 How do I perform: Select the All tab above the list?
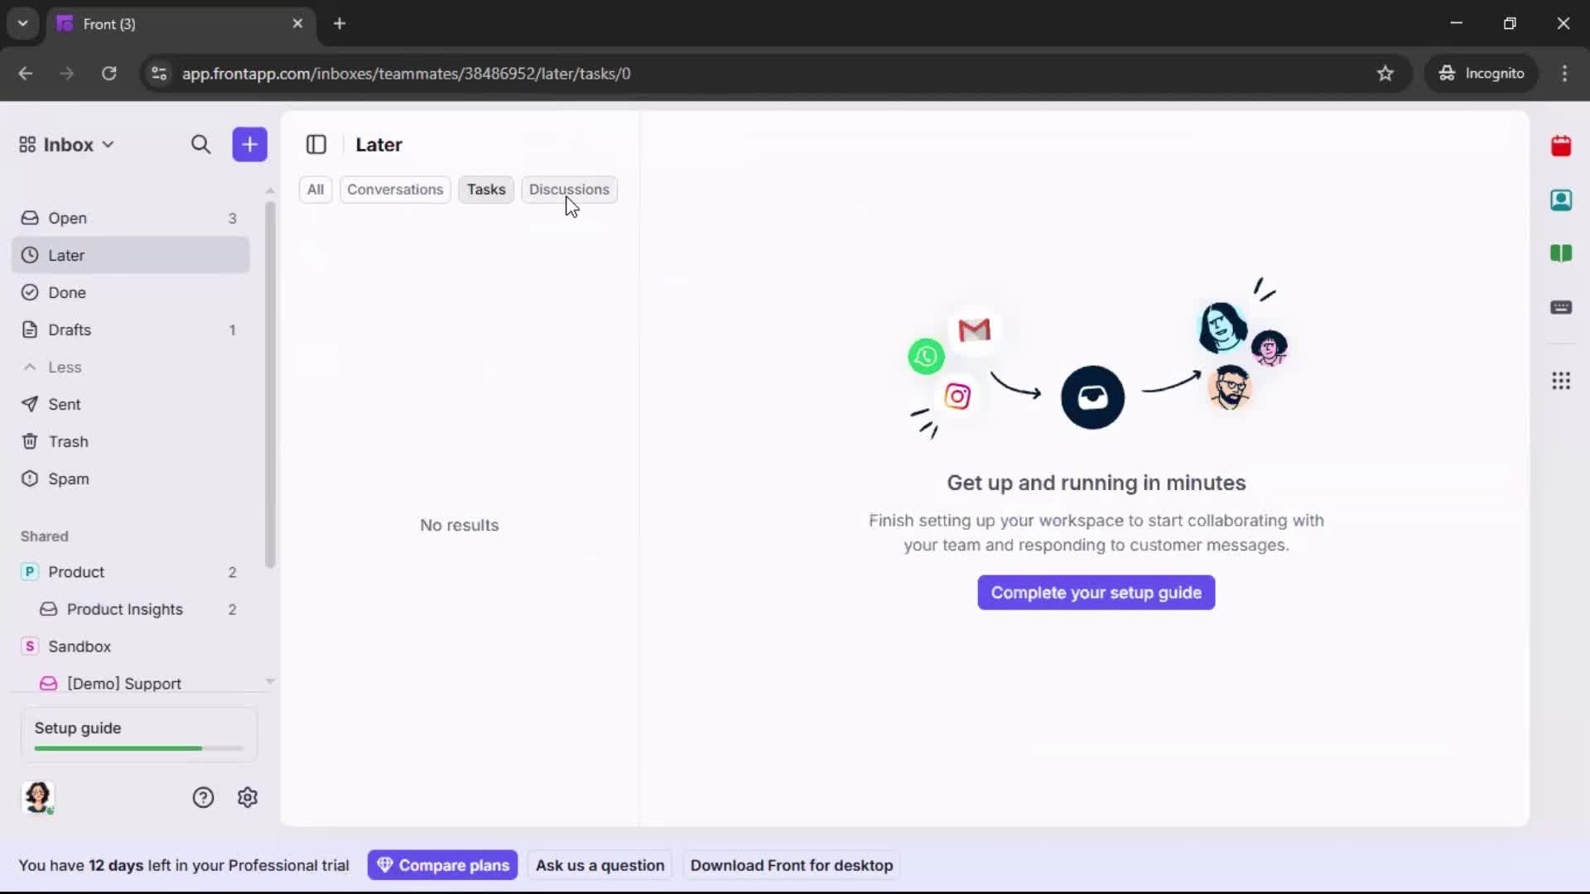pyautogui.click(x=316, y=190)
